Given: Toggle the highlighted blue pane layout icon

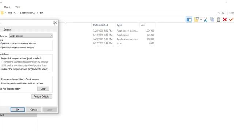Looking at the screenshot, I should [189, 20].
